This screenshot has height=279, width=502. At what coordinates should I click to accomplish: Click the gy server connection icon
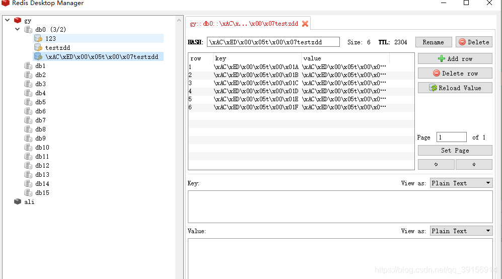[x=18, y=21]
